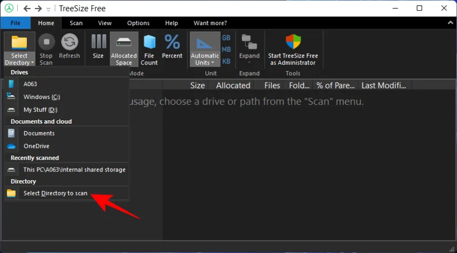This screenshot has height=253, width=457.
Task: Set display unit to KB
Action: [226, 62]
